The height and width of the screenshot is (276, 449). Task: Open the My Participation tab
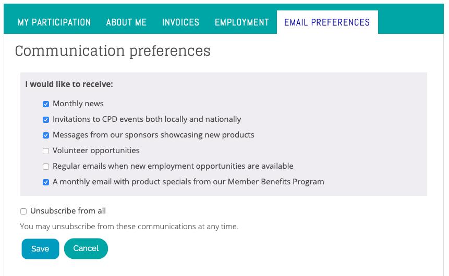coord(54,22)
